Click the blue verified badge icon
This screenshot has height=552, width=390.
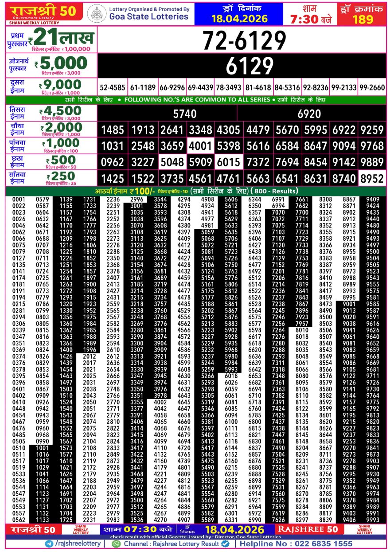click(x=225, y=544)
